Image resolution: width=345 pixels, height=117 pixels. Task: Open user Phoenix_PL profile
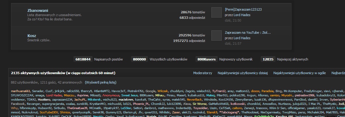pos(141,104)
